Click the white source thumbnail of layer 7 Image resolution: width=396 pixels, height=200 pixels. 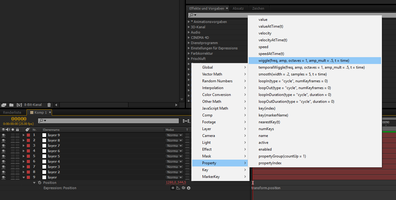coord(44,146)
